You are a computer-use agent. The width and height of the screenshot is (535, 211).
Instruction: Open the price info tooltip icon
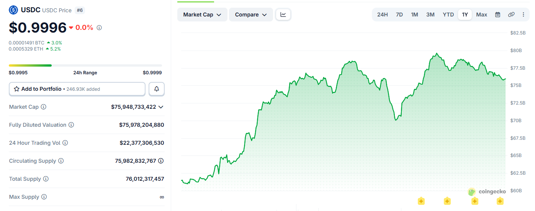pyautogui.click(x=99, y=28)
